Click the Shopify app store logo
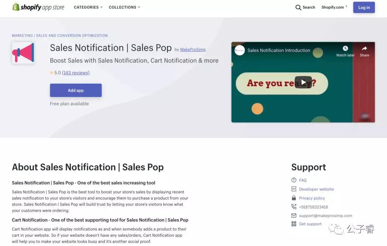 pyautogui.click(x=38, y=7)
